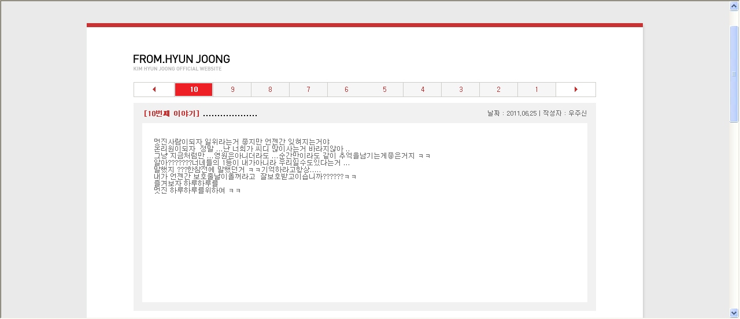Click the KIM HYUN JOONG OFFICIAL WEBSITE subtitle
Viewport: 740px width, 319px height.
pos(177,69)
